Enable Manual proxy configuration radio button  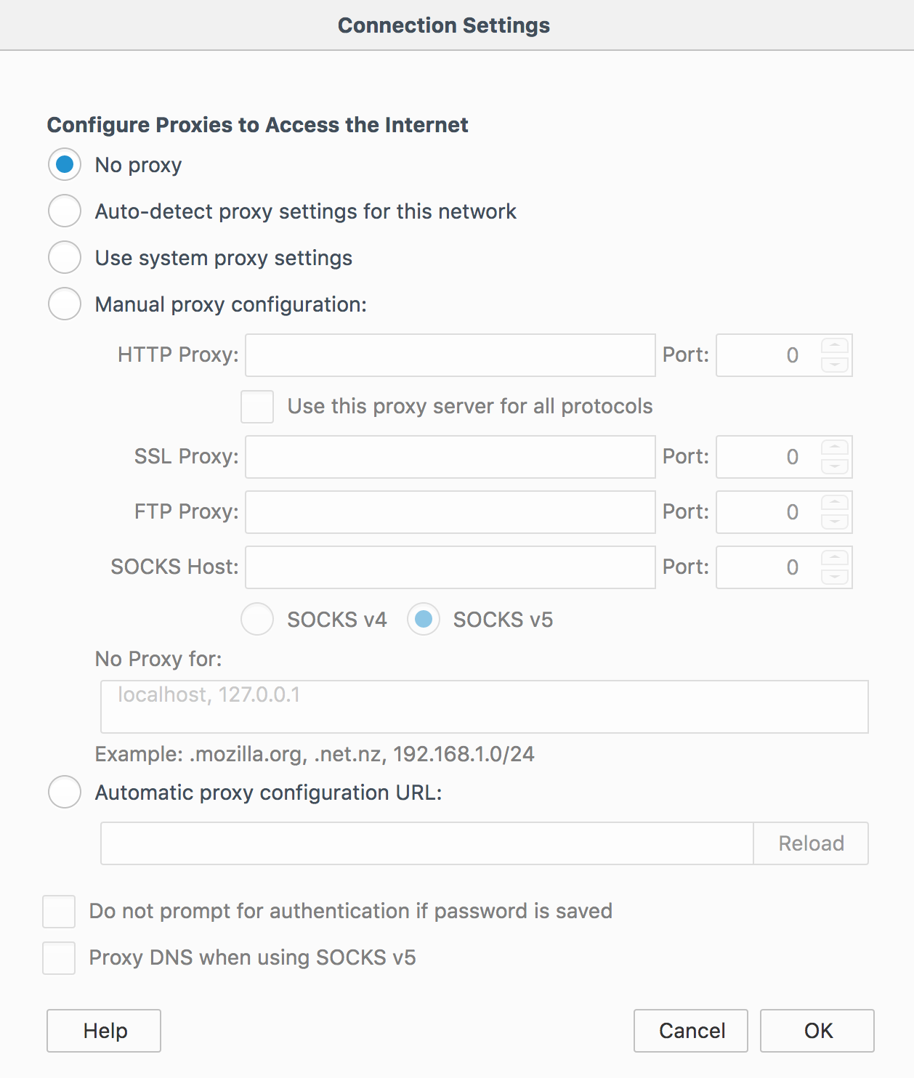point(65,304)
